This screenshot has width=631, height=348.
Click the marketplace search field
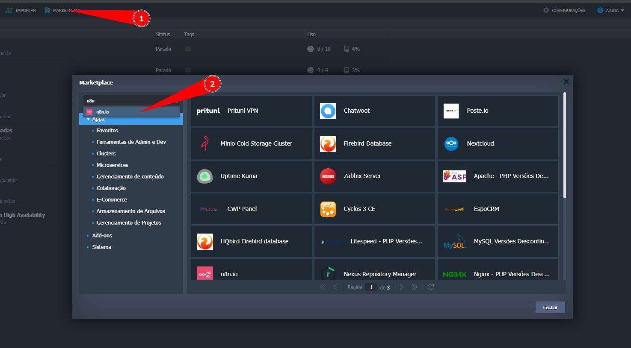click(128, 101)
